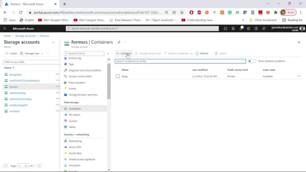Open the ellipsis menu for the aemguides account row
Viewport: 306px width, 172px height.
[58, 74]
